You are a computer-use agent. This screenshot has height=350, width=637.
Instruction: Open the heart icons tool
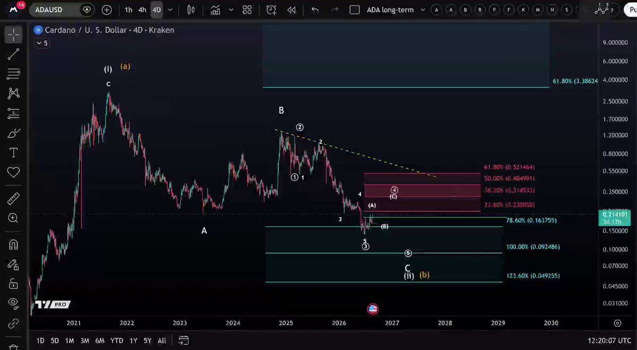[14, 172]
